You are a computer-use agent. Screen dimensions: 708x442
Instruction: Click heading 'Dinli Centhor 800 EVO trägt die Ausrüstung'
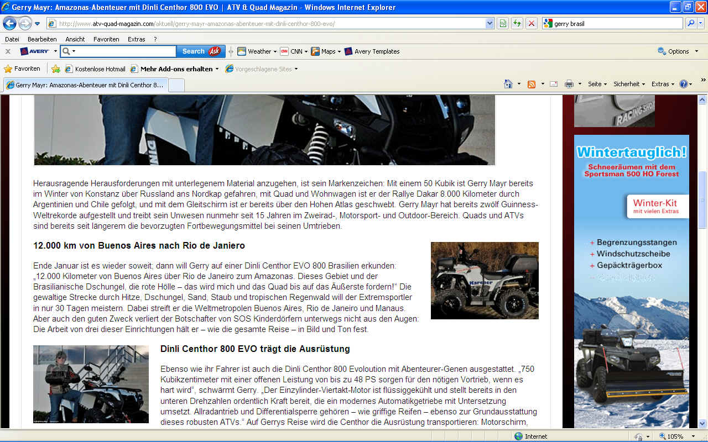point(255,349)
